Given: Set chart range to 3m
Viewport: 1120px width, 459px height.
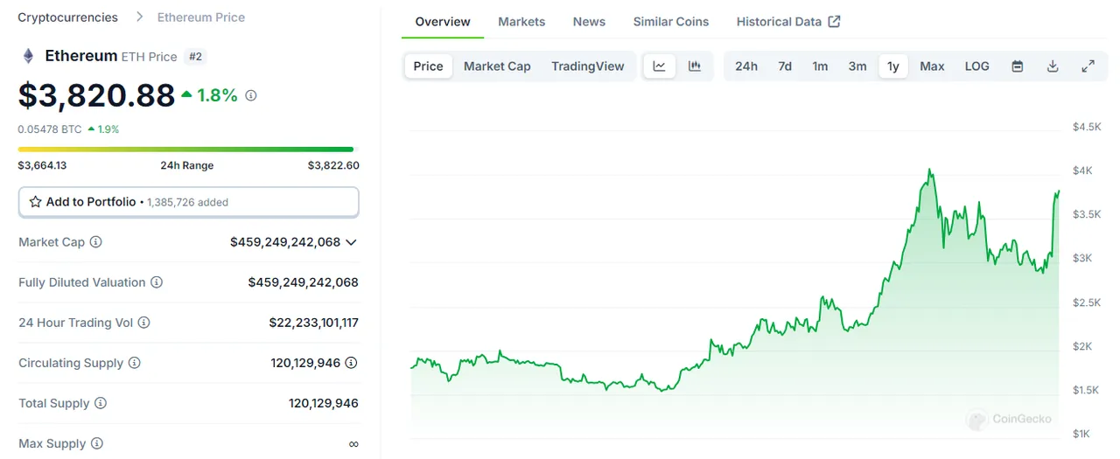Looking at the screenshot, I should click(857, 66).
